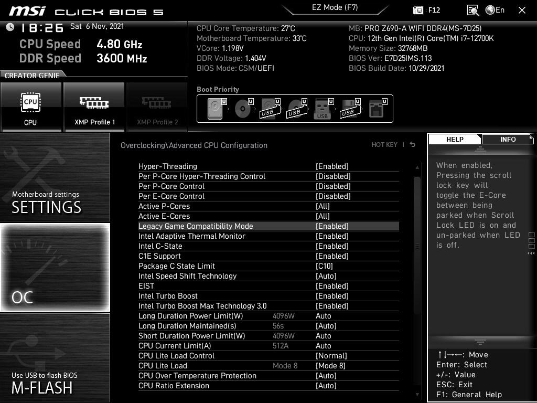
Task: Take a screenshot with the F12 camera icon
Action: coord(418,10)
